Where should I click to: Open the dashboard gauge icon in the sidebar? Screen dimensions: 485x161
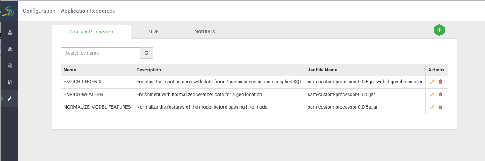[x=10, y=49]
